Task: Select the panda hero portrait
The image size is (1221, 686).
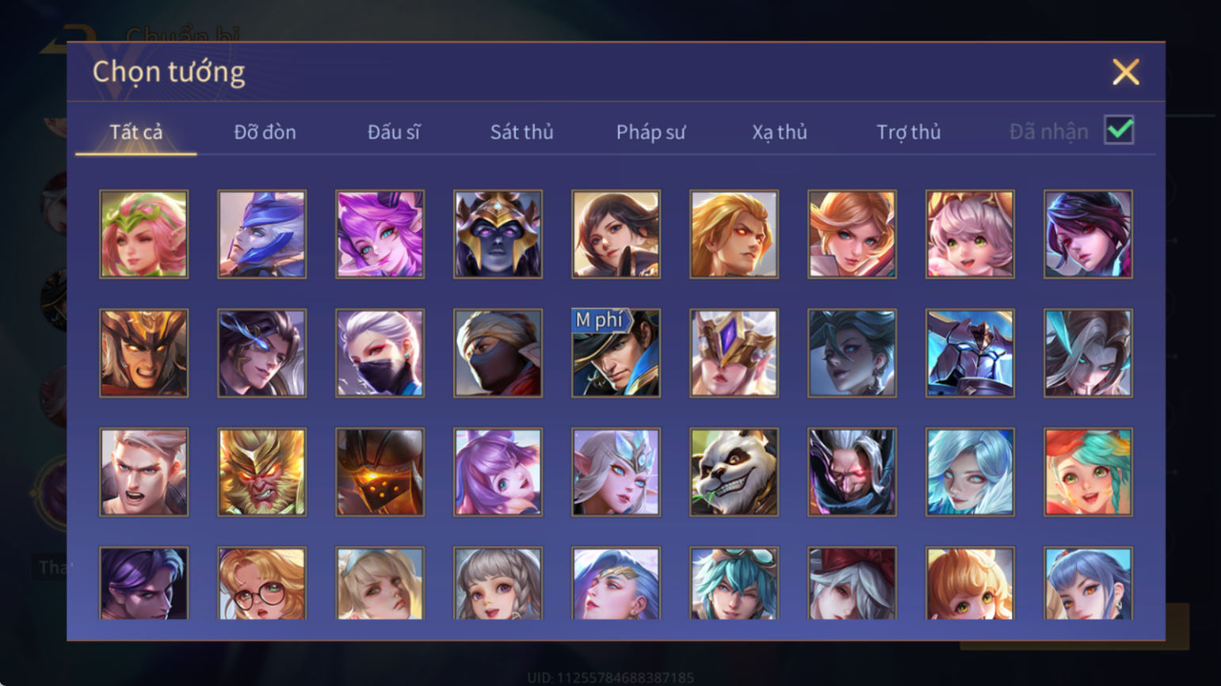Action: 734,472
